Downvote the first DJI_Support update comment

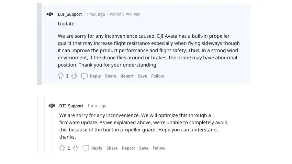(x=74, y=76)
